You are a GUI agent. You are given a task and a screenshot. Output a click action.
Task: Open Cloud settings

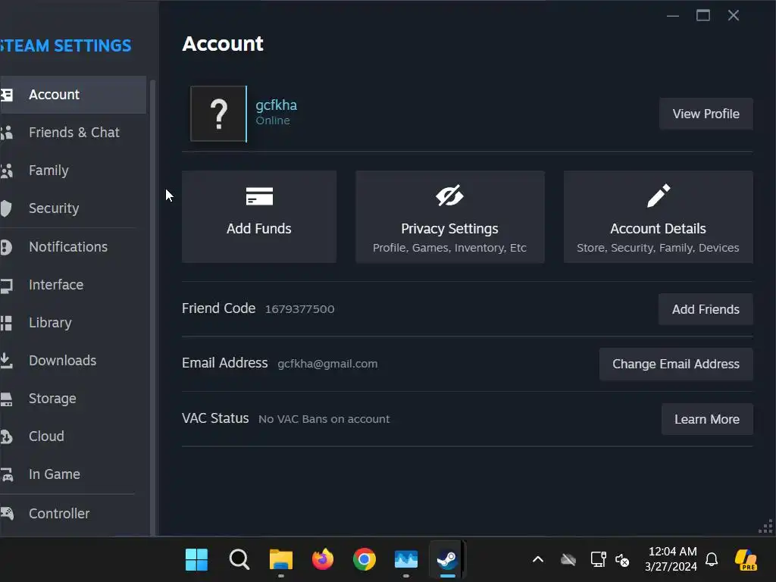(74, 436)
